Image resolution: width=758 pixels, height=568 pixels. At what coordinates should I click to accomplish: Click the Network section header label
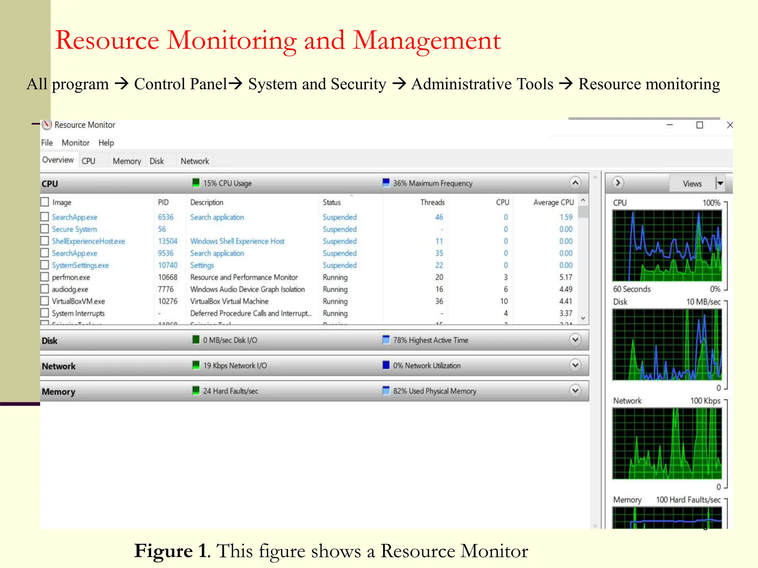(x=58, y=366)
